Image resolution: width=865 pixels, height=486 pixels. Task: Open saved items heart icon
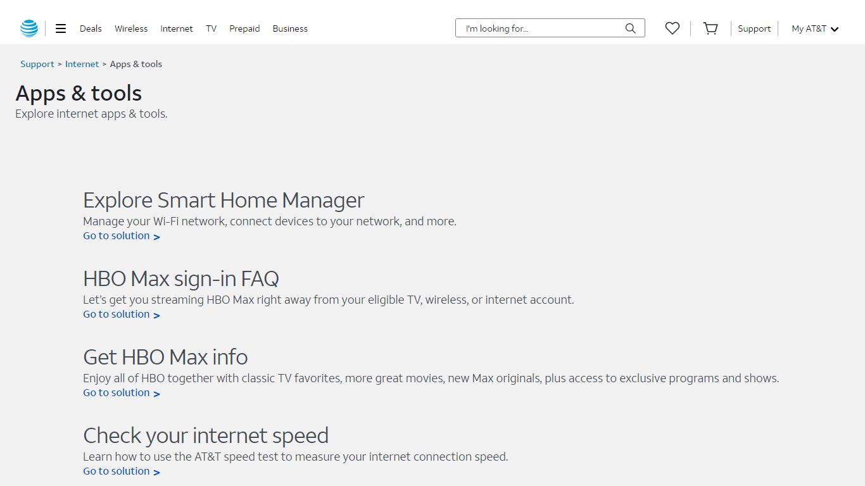click(672, 28)
